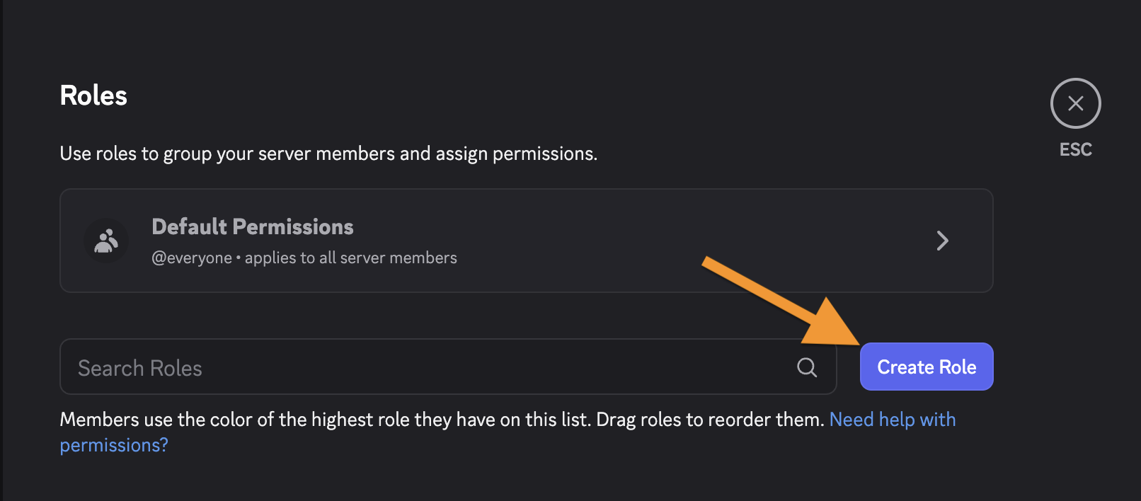Open the Default Permissions card title

tap(253, 226)
